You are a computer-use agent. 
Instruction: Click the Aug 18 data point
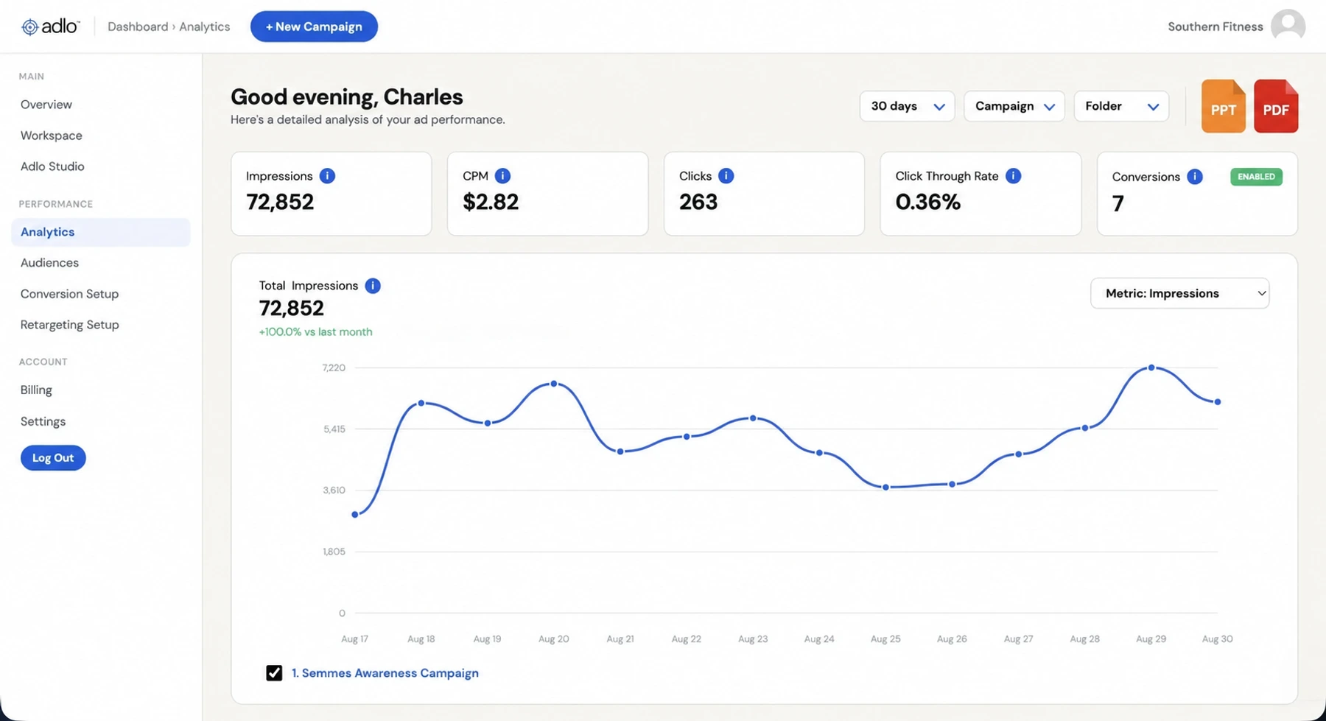421,403
